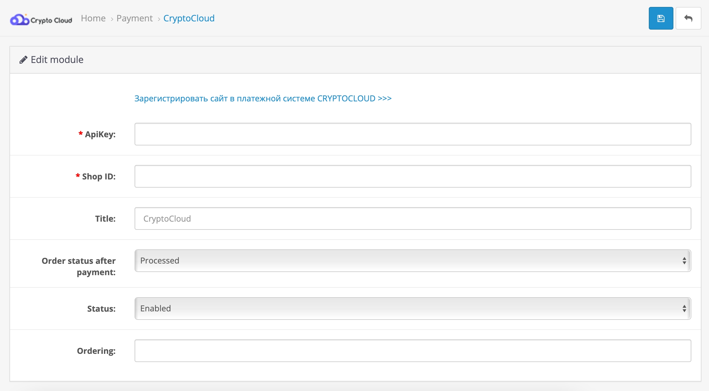
Task: Open the Payment breadcrumb link
Action: [x=134, y=18]
